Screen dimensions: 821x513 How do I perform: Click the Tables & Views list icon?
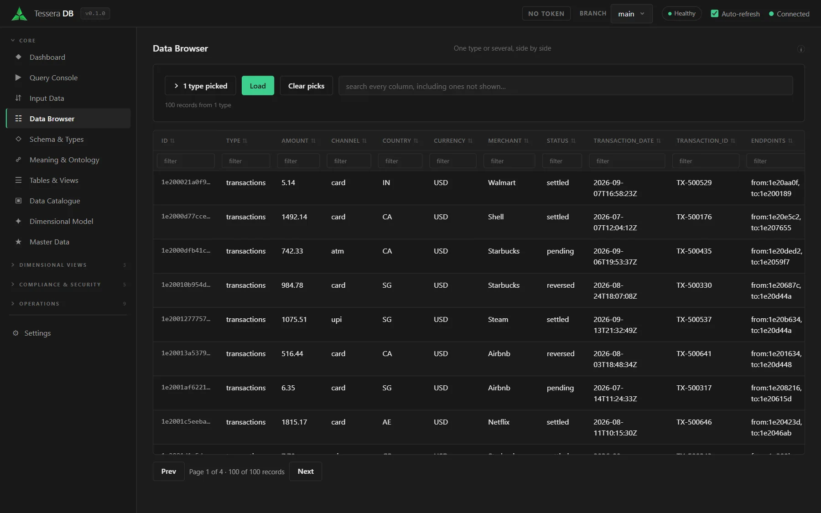tap(18, 180)
